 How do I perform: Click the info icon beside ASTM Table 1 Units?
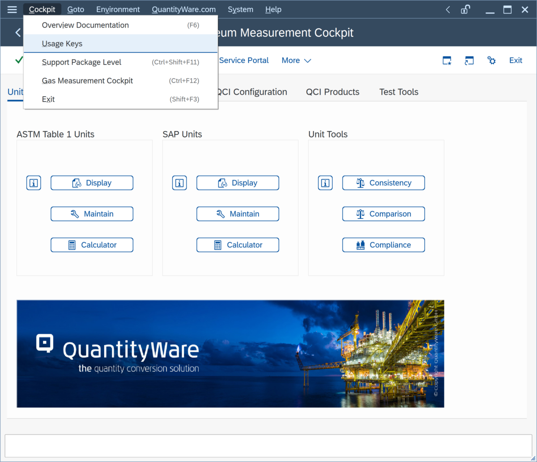[x=34, y=183]
